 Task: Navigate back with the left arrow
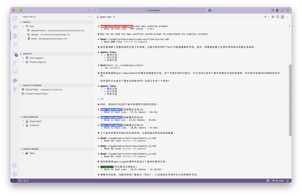coord(90,10)
